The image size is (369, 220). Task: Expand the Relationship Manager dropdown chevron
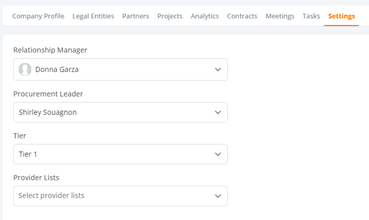[x=218, y=69]
